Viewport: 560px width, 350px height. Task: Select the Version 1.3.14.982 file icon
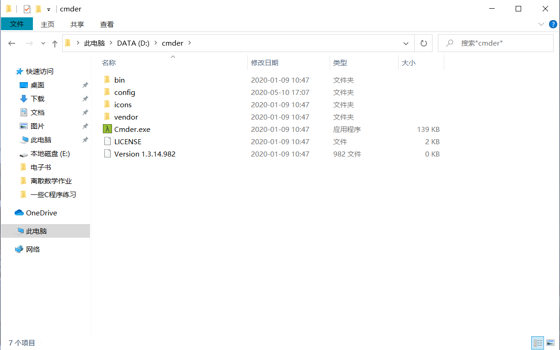click(x=107, y=154)
